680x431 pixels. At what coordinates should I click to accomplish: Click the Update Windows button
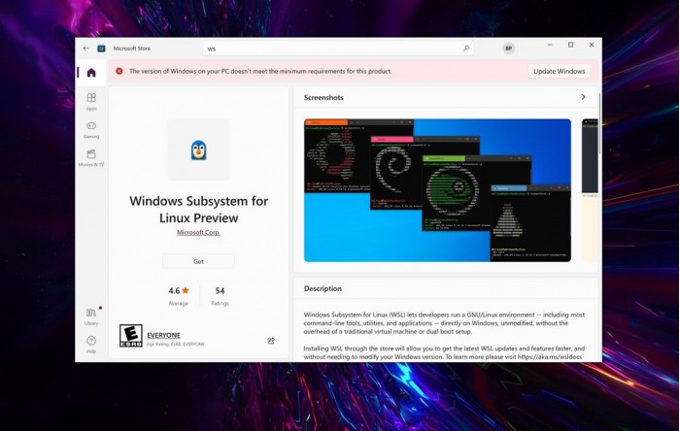point(559,71)
